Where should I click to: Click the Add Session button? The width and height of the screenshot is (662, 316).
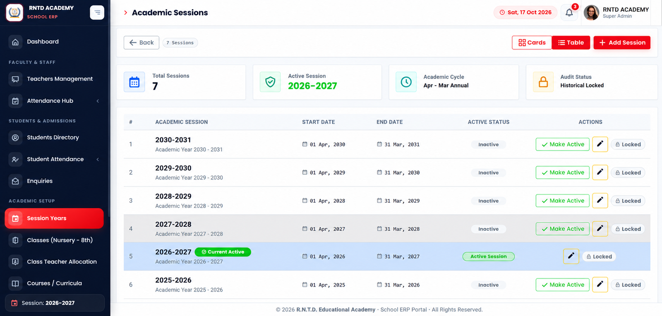coord(622,43)
